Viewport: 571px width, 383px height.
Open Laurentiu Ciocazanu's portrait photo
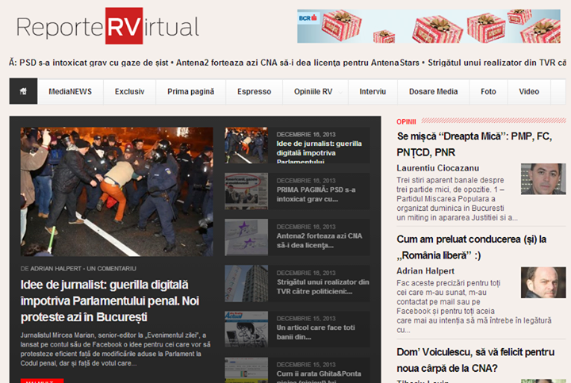[x=543, y=178]
